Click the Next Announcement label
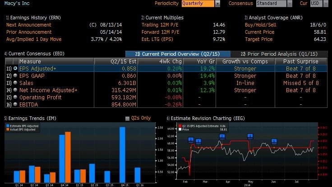Viewport: 332px width, 187px height. (x=29, y=25)
